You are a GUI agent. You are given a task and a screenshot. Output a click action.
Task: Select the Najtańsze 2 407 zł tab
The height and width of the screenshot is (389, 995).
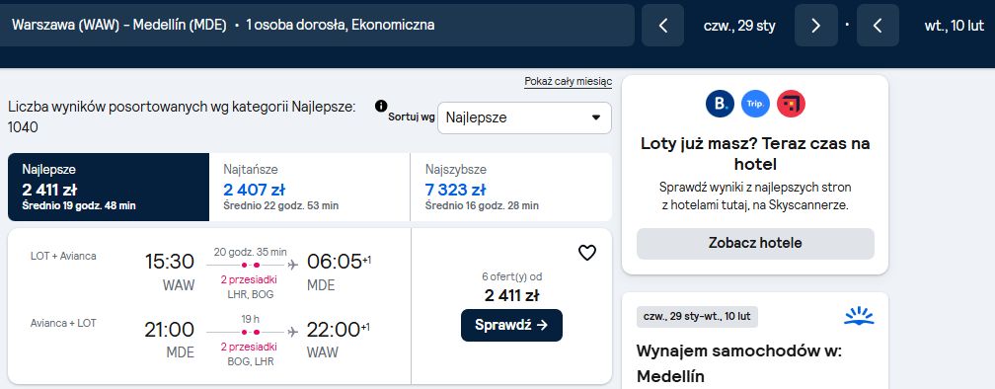(x=310, y=188)
